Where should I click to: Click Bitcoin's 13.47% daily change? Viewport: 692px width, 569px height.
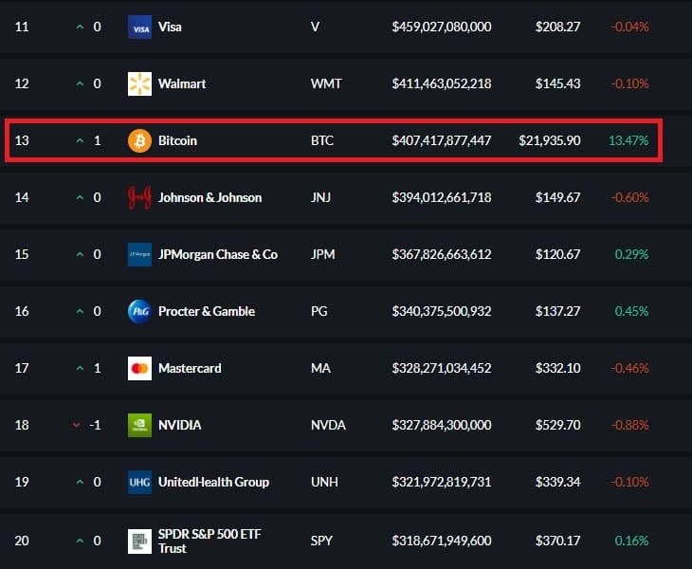pyautogui.click(x=628, y=140)
